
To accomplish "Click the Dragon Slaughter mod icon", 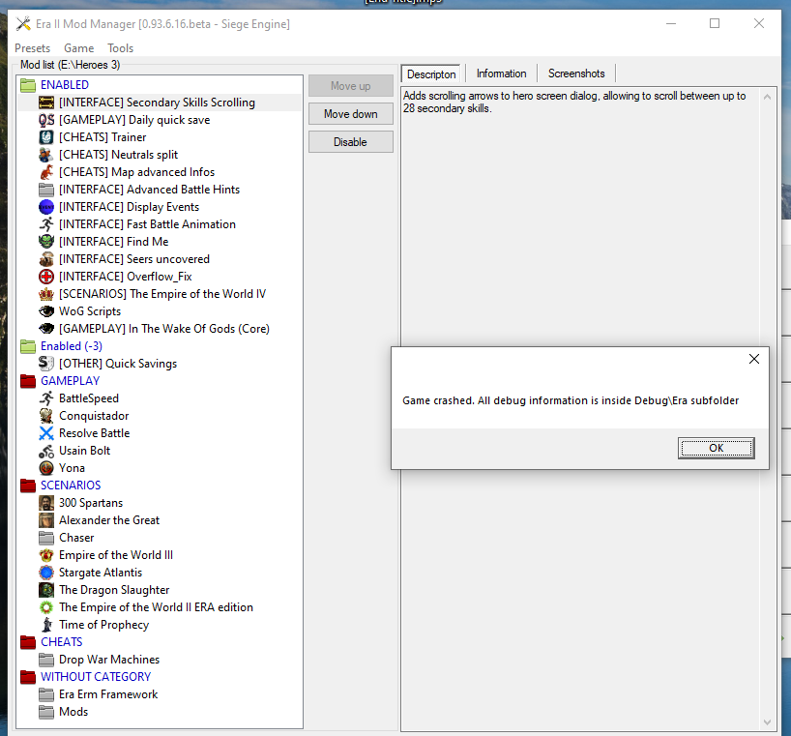I will coord(45,590).
